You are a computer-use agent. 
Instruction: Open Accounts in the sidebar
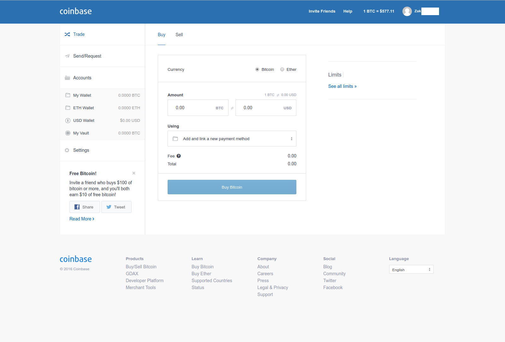(102, 78)
